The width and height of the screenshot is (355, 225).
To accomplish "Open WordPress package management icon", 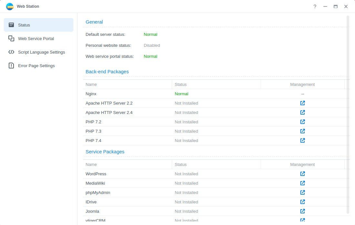I will click(x=302, y=174).
